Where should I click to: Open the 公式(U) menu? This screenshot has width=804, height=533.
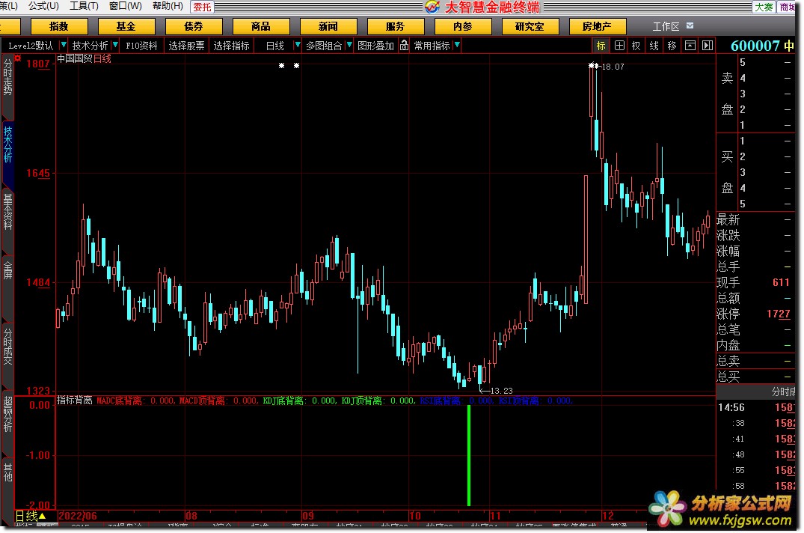tap(43, 6)
